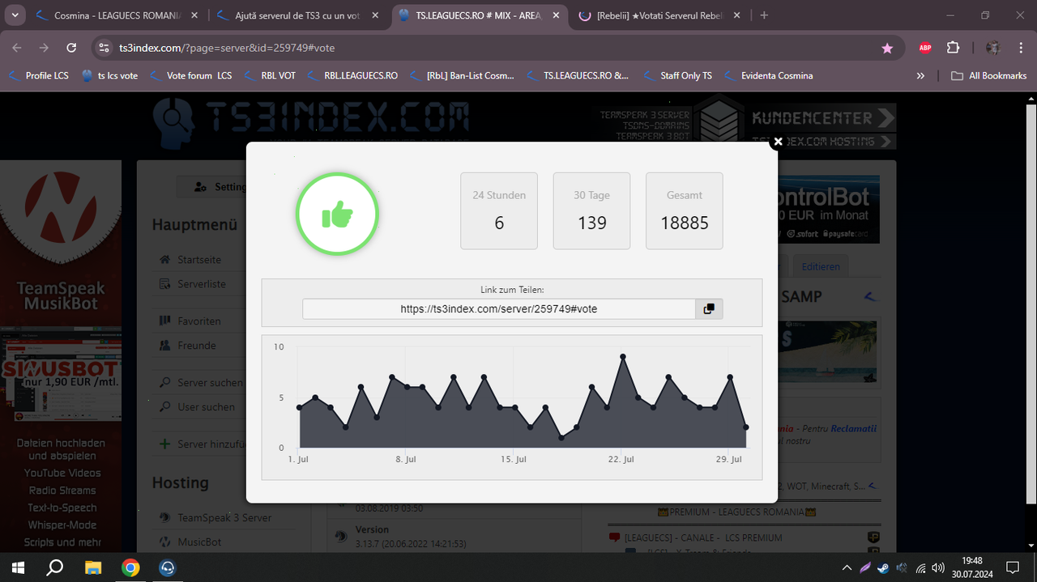1037x582 pixels.
Task: Copy the share link with copy icon
Action: 709,309
